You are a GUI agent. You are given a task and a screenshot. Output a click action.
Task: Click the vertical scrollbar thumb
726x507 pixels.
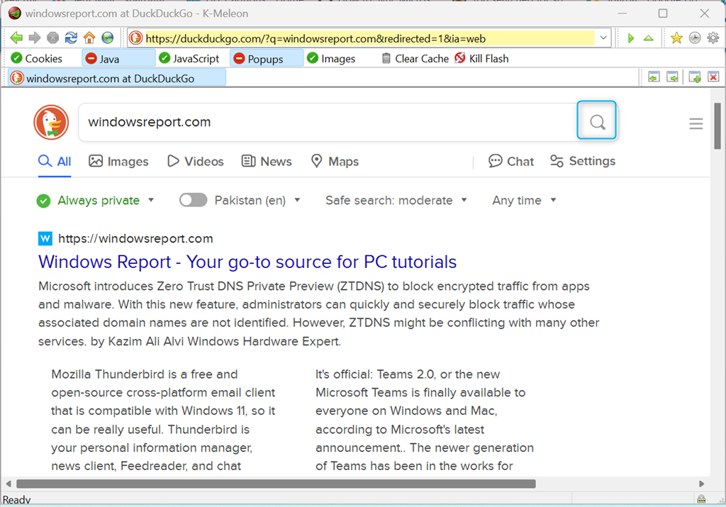click(x=717, y=126)
